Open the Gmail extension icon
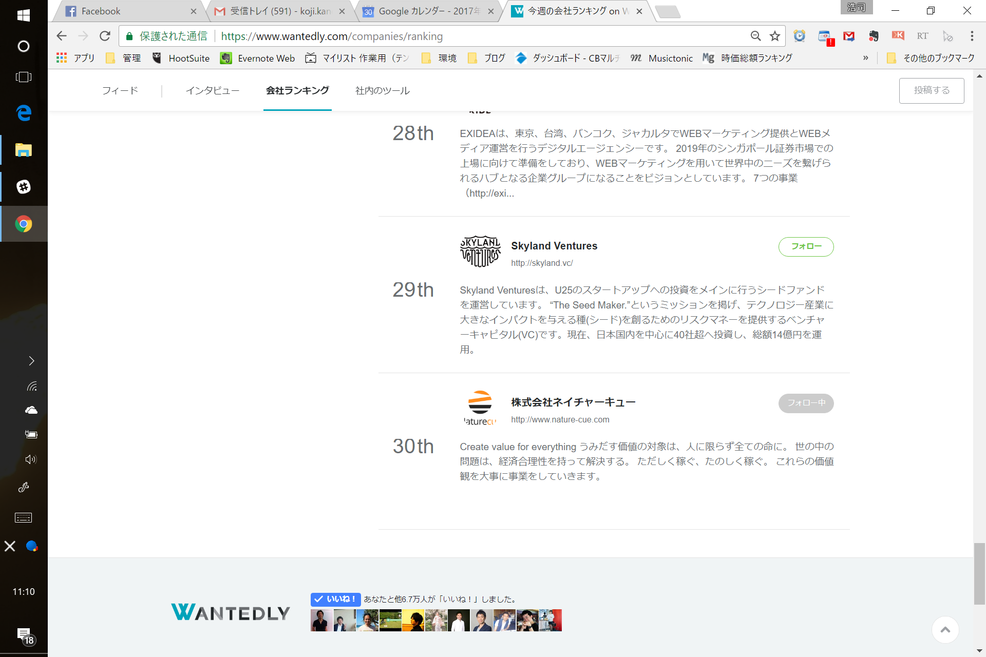Viewport: 986px width, 657px height. [849, 36]
